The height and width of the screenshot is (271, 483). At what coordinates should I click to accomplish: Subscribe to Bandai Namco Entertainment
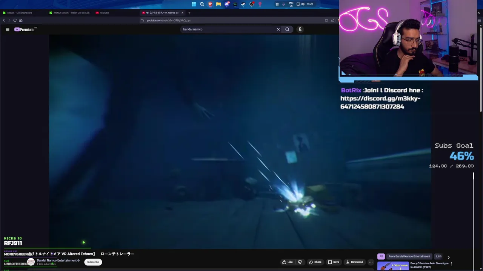(93, 262)
